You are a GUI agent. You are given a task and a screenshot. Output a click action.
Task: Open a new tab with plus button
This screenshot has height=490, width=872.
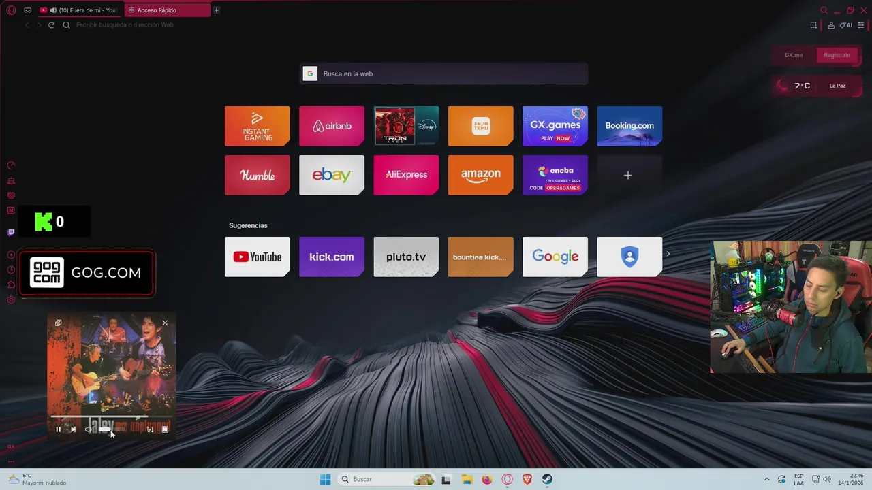pos(217,10)
